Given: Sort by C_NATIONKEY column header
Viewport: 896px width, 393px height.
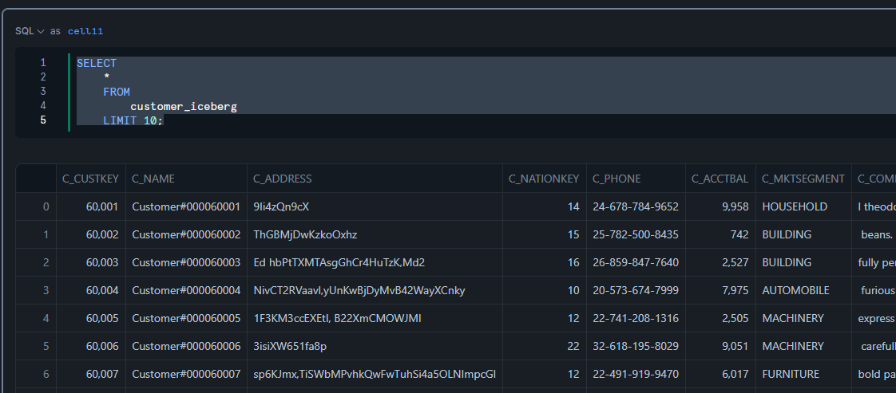Looking at the screenshot, I should click(544, 179).
